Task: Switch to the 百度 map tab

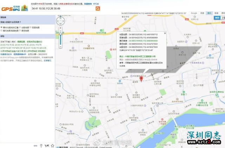Action: (x=202, y=13)
